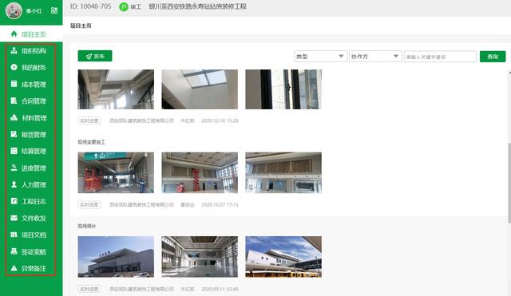Viewport: 511px width, 296px height.
Task: Expand the 类型 type dropdown
Action: tap(320, 57)
